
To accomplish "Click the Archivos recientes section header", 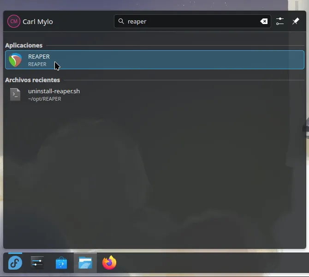I will (33, 80).
